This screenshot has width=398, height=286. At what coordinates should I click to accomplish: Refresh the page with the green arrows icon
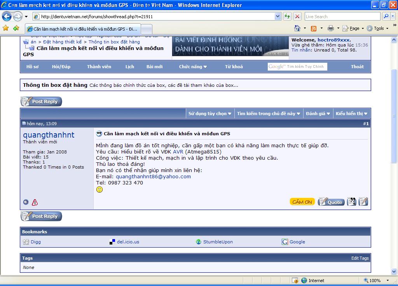287,17
